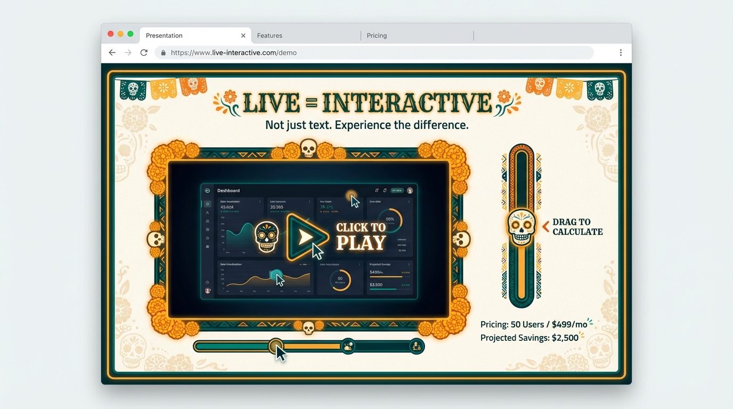
Task: Switch to the Features tab
Action: [x=270, y=36]
